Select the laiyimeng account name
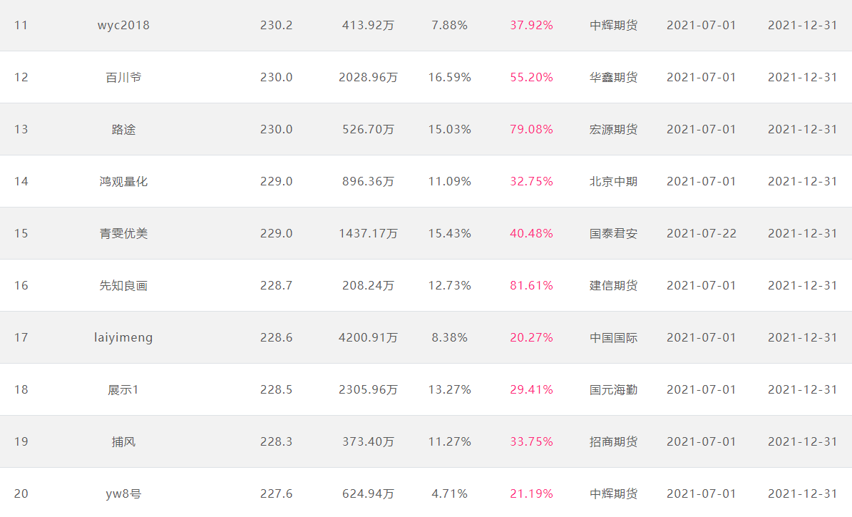 pos(123,337)
